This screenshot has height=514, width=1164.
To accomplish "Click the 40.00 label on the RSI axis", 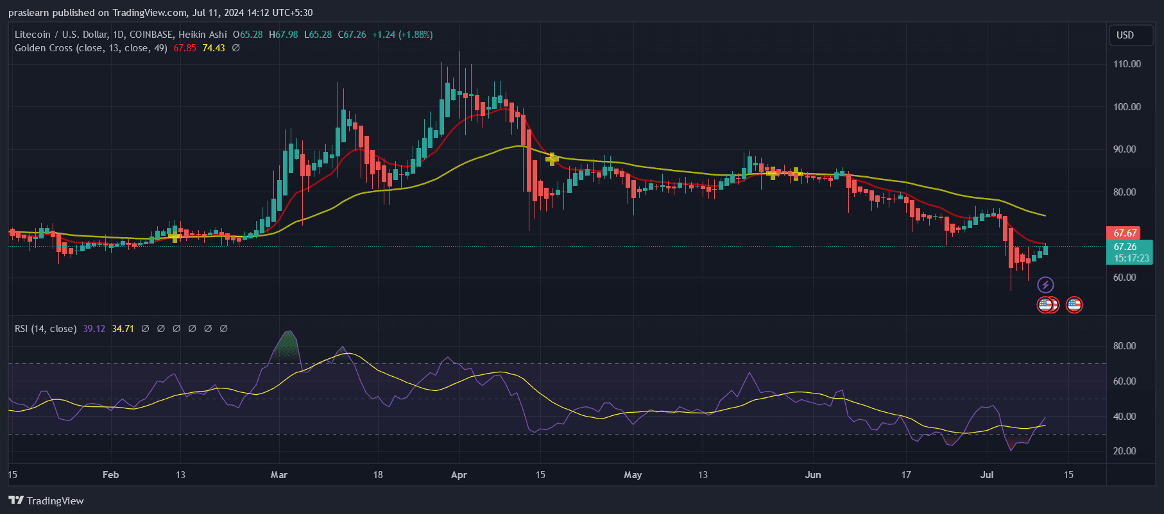I will (1125, 417).
